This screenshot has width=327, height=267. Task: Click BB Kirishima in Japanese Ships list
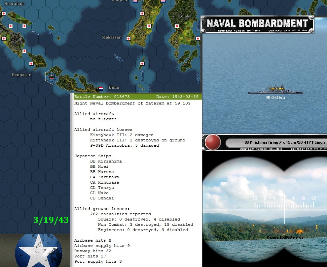point(106,161)
